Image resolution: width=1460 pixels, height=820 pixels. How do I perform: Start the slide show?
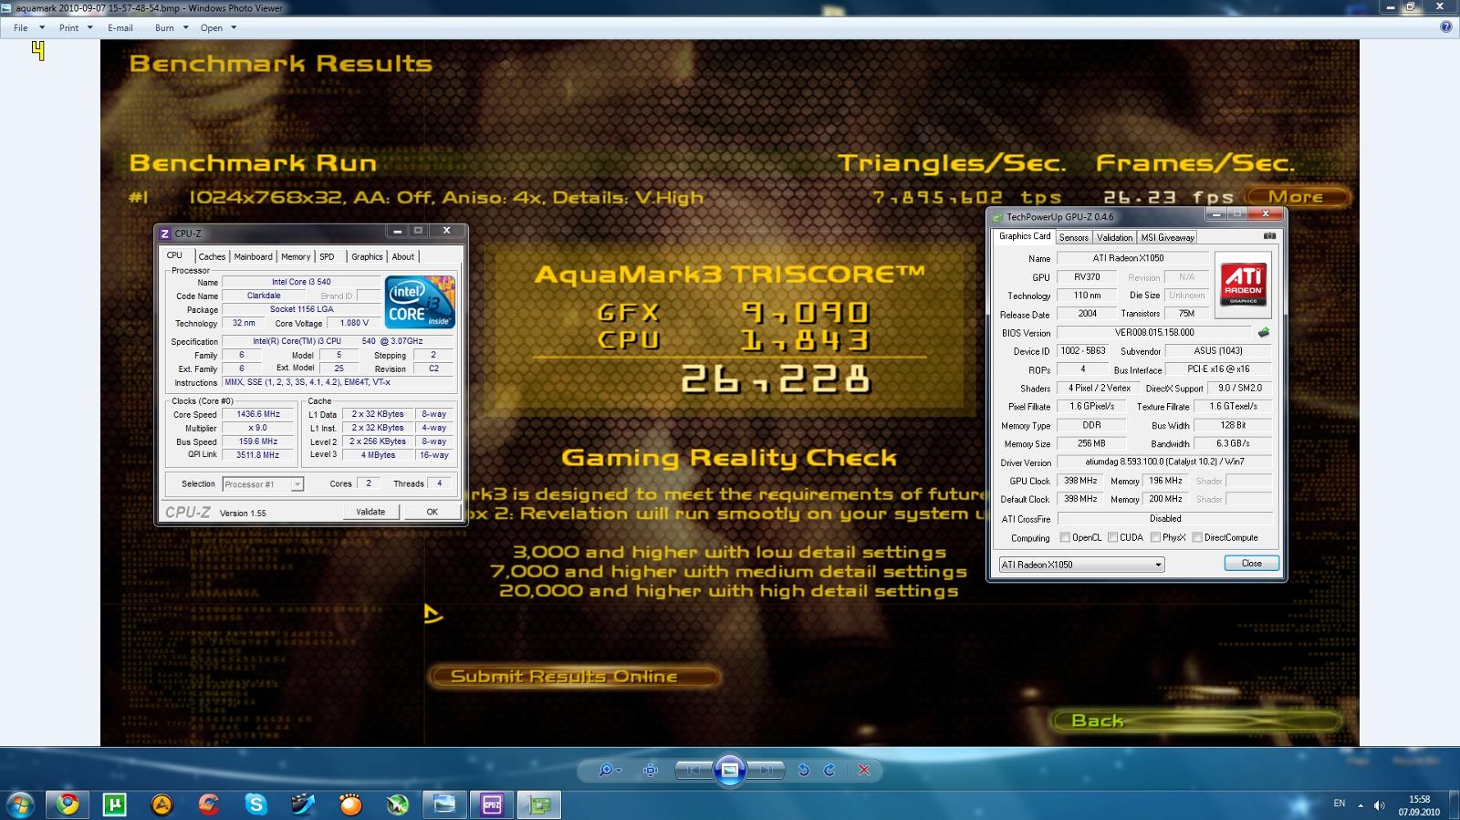pyautogui.click(x=730, y=770)
